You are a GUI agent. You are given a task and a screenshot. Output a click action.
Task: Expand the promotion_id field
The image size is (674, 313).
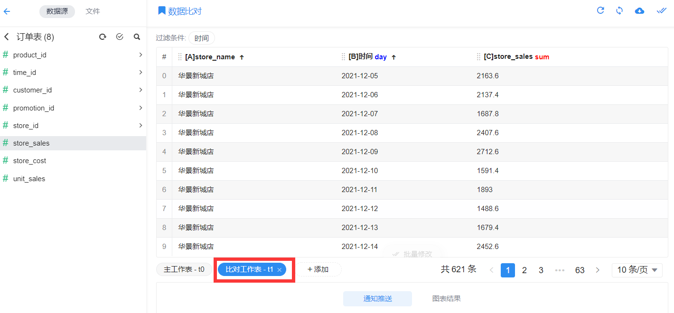(x=140, y=108)
